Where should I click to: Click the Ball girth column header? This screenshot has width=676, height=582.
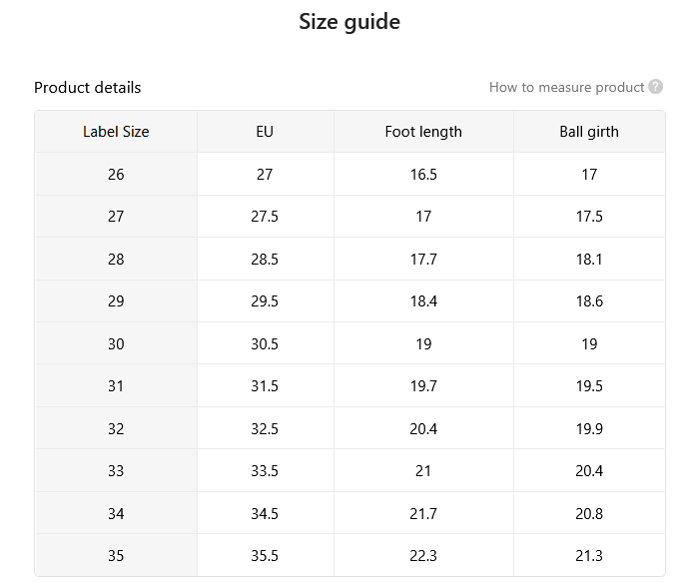click(x=589, y=132)
